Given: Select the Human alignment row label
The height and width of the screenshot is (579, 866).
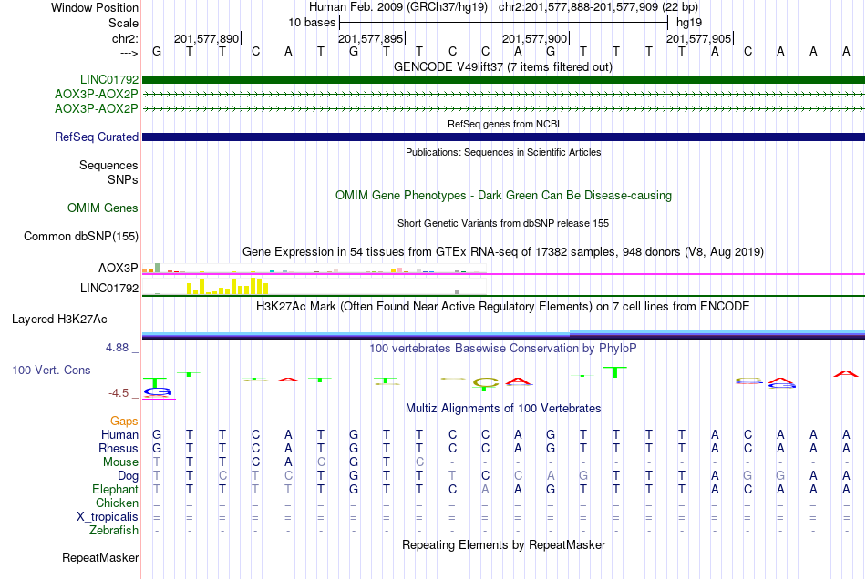Looking at the screenshot, I should [119, 434].
